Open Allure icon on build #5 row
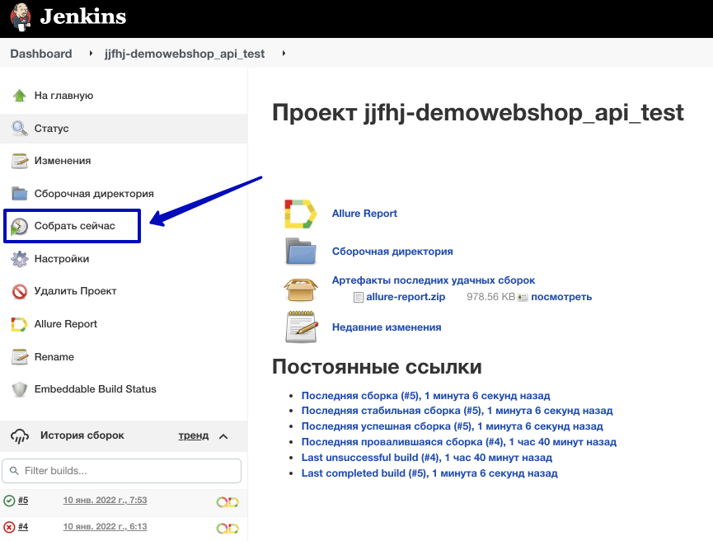This screenshot has height=541, width=713. pyautogui.click(x=228, y=502)
